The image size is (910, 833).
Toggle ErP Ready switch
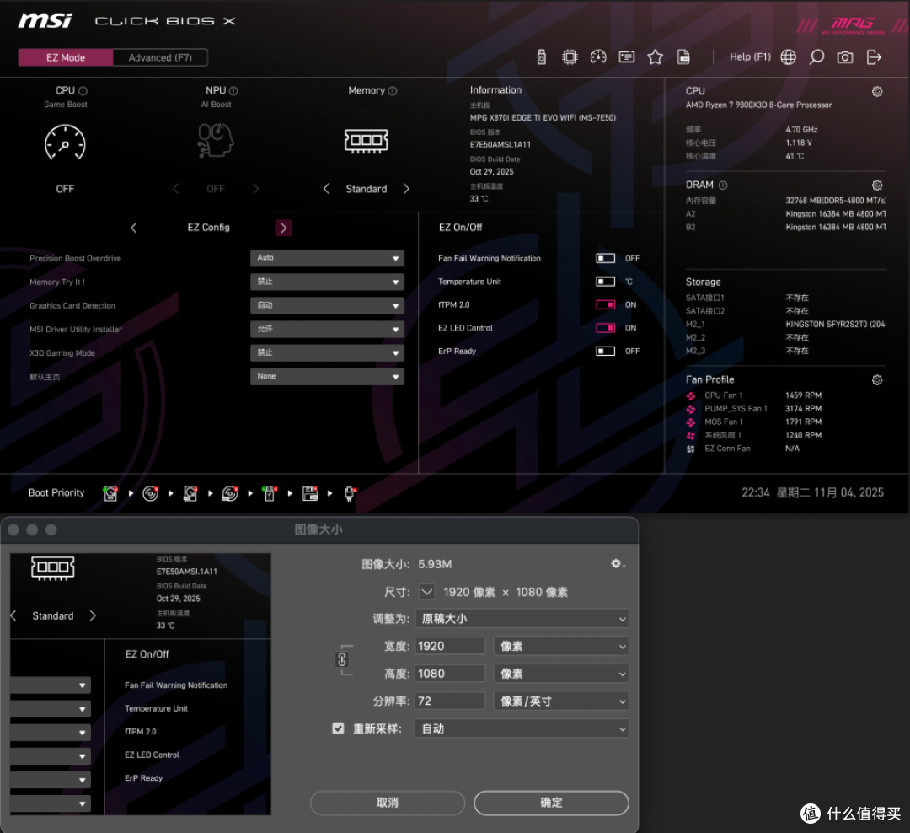click(605, 352)
